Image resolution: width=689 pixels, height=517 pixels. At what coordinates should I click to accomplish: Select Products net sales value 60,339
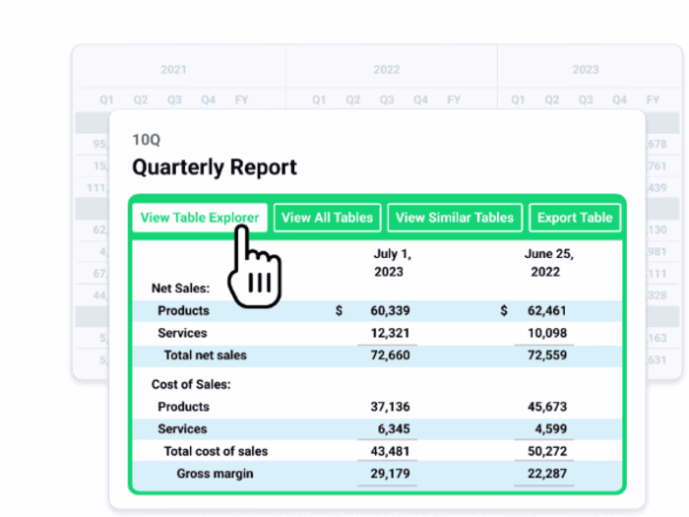pos(390,311)
